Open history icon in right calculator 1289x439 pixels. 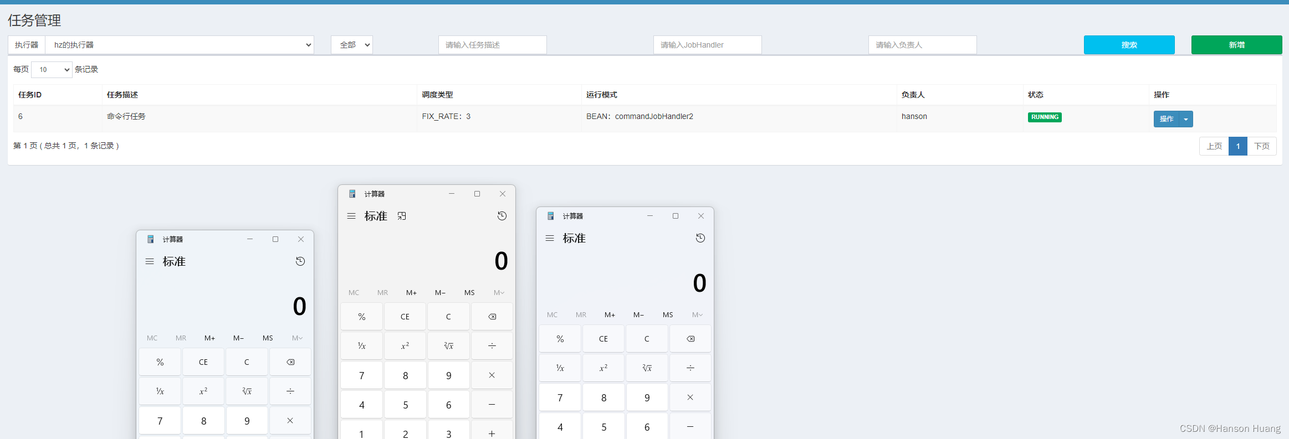coord(700,238)
